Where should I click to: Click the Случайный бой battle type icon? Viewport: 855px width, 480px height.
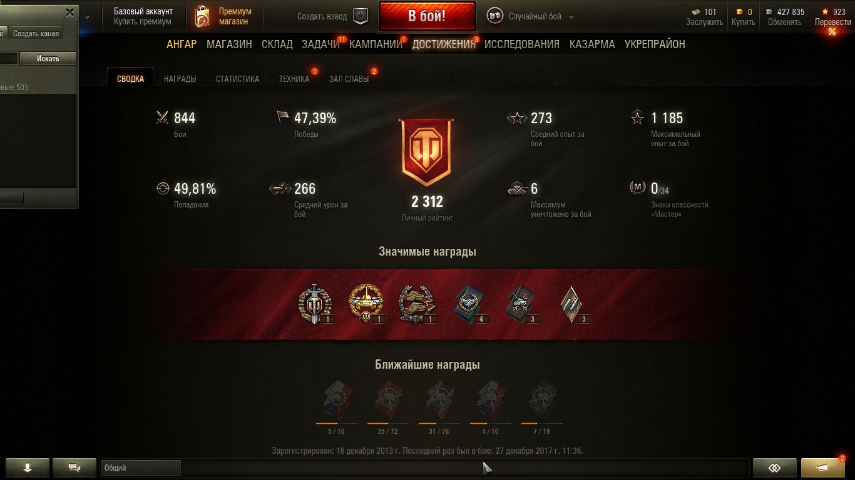pyautogui.click(x=495, y=16)
